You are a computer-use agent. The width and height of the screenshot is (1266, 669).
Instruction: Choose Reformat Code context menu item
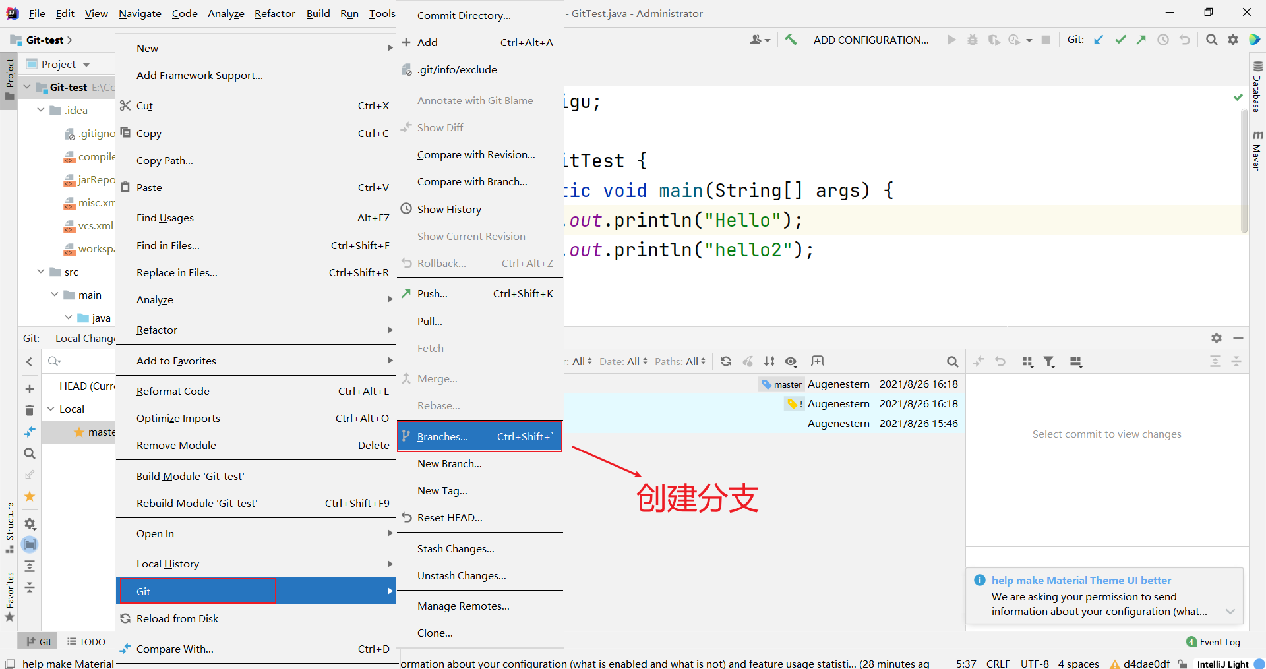(x=256, y=391)
